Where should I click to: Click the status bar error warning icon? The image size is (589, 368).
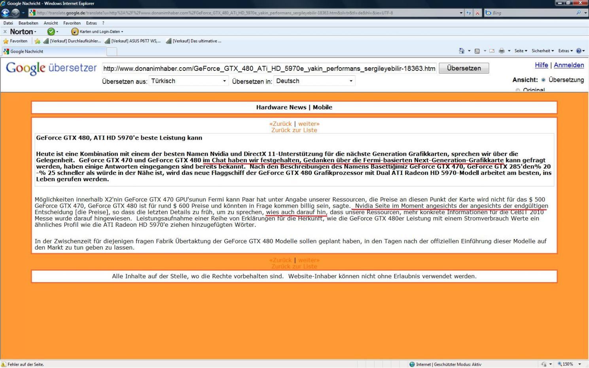pos(4,364)
